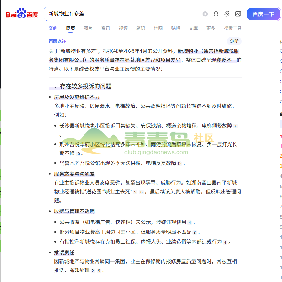Focus the search input field
Screen dimensions: 282x282
click(123, 14)
